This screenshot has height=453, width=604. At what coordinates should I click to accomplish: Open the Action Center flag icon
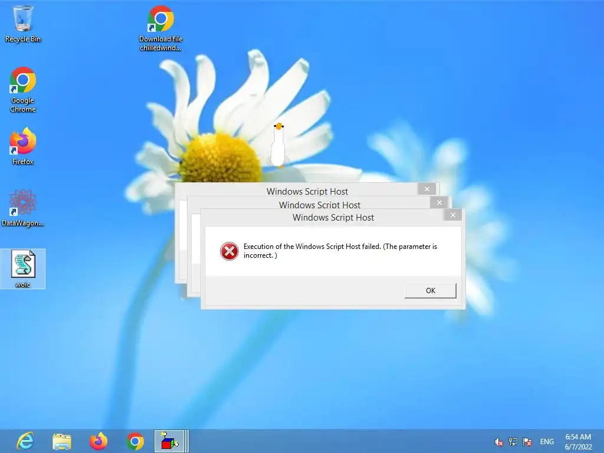point(527,441)
